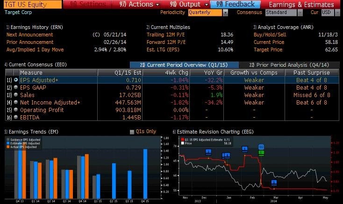Click the Past Surprise column header
This screenshot has width=343, height=204.
click(x=312, y=72)
